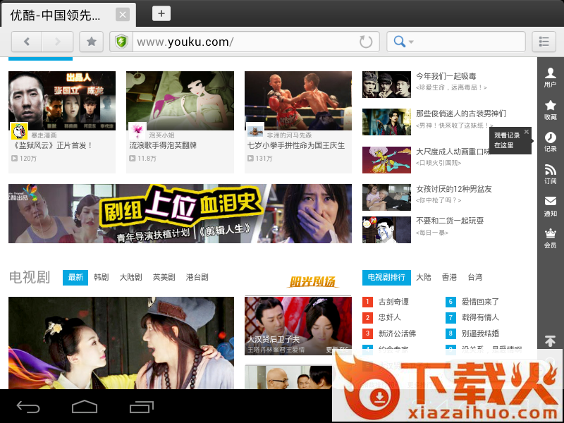This screenshot has height=423, width=564.
Task: Open 不要和二货一起玩耍 link
Action: coord(450,221)
